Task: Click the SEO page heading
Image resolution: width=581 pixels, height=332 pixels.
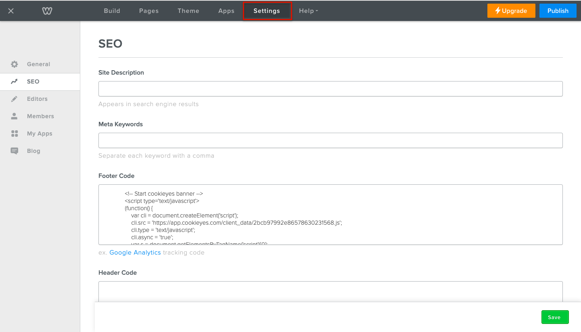Action: click(x=111, y=44)
